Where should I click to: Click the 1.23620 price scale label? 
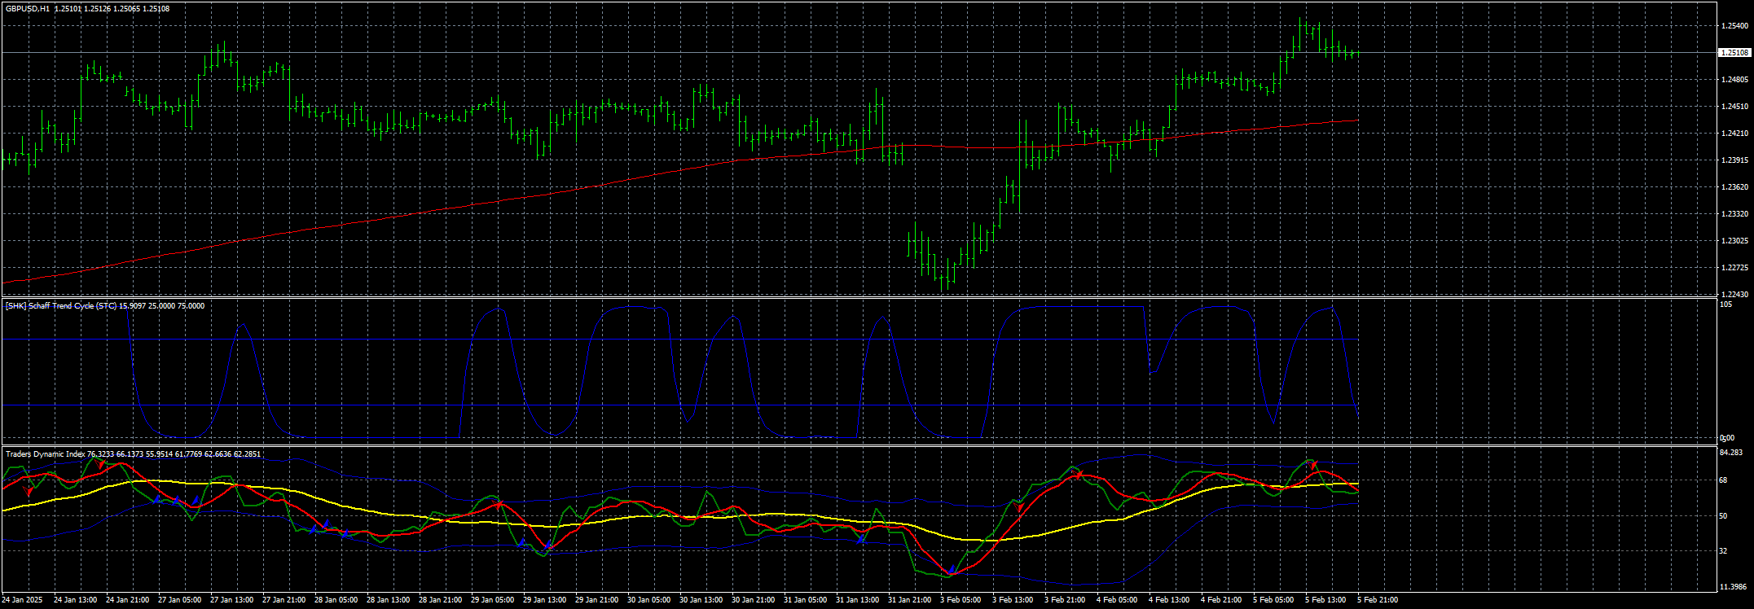pos(1734,187)
